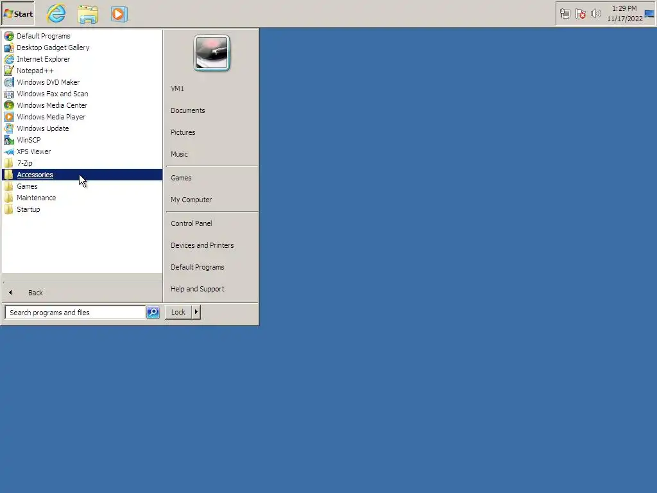Click the taskbar clock showing 1:29 PM
Image resolution: width=657 pixels, height=493 pixels.
coord(624,13)
